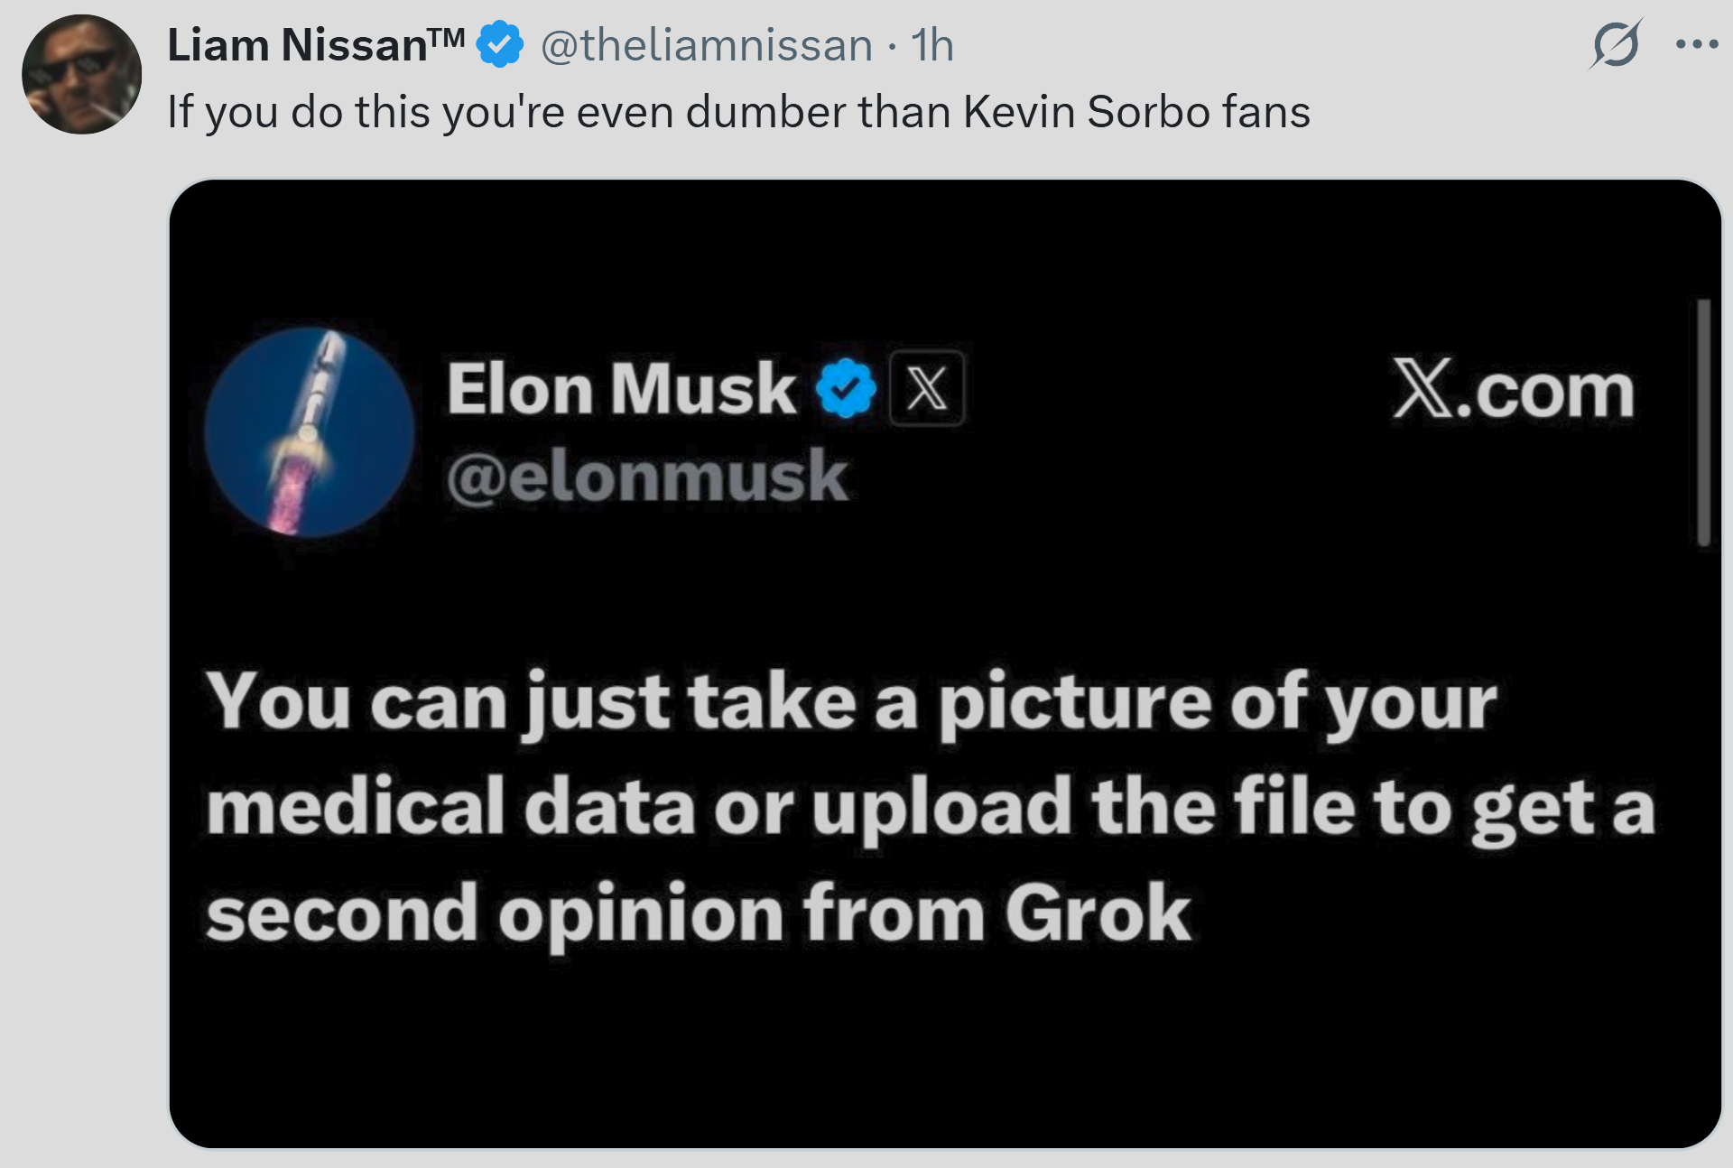Click the TM symbol after Liam Nissan
The height and width of the screenshot is (1168, 1733).
click(446, 38)
